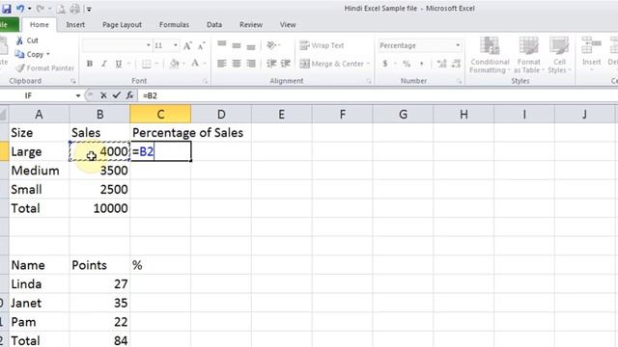Click Increase Indent icon
This screenshot has height=347, width=618.
[286, 64]
